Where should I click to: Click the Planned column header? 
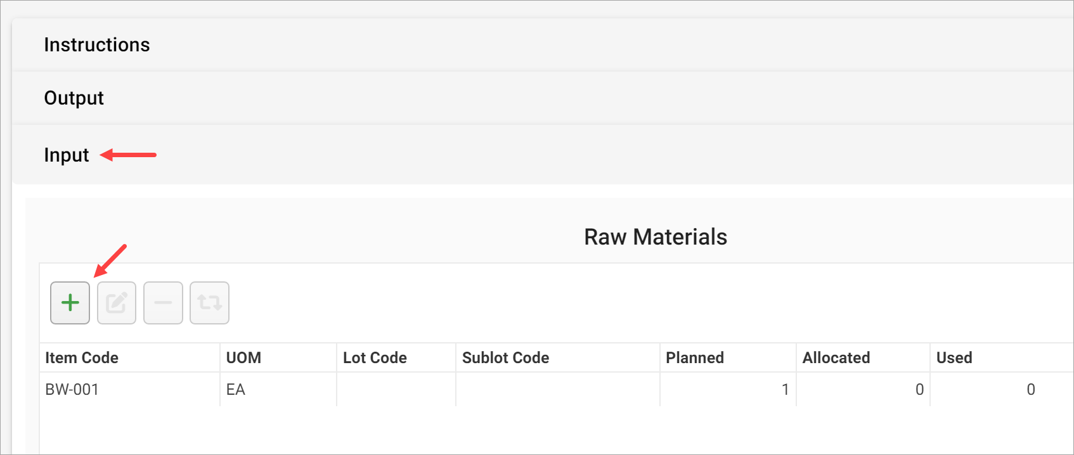coord(694,357)
